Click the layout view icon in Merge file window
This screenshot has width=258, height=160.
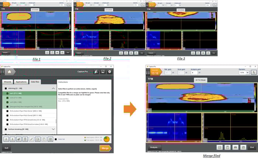[220, 147]
